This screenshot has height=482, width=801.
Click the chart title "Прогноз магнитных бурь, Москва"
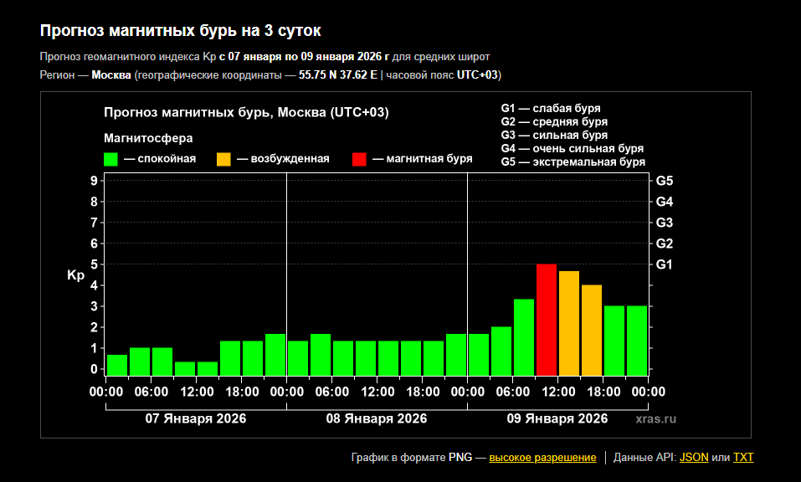point(246,112)
